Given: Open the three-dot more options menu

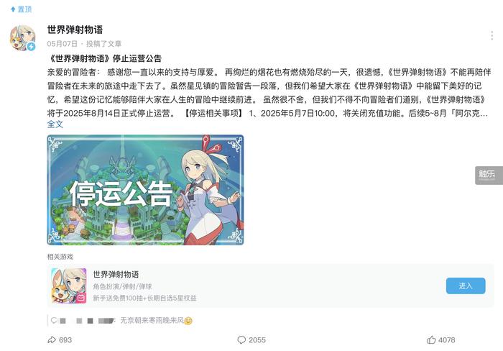Looking at the screenshot, I should (x=492, y=36).
